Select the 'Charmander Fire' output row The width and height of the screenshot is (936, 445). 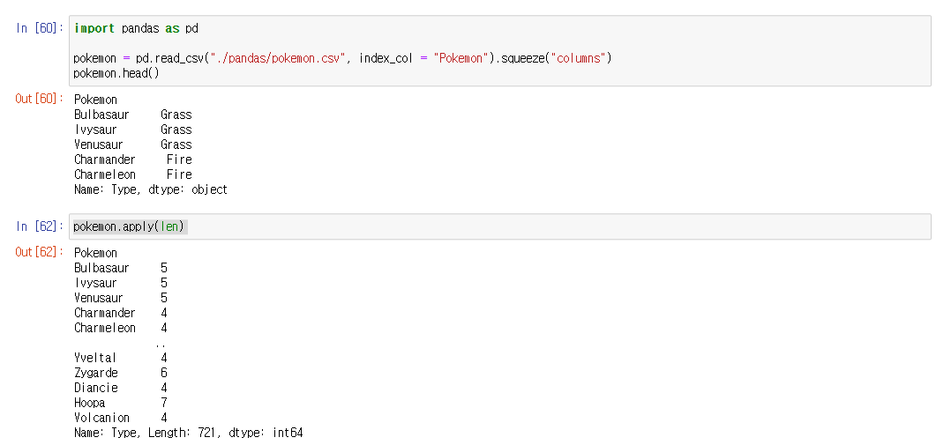click(x=132, y=159)
